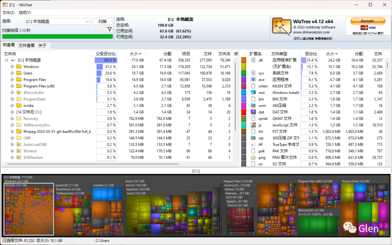Click the .mlem file icon
392x245 pixels.
tap(253, 86)
